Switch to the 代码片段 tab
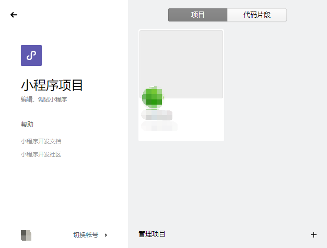 pyautogui.click(x=257, y=15)
